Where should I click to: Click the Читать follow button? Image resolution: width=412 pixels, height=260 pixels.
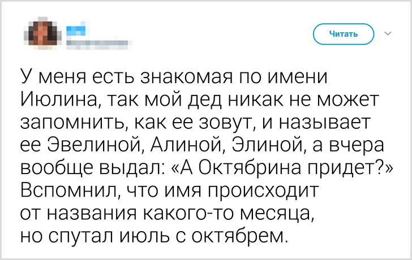[344, 34]
